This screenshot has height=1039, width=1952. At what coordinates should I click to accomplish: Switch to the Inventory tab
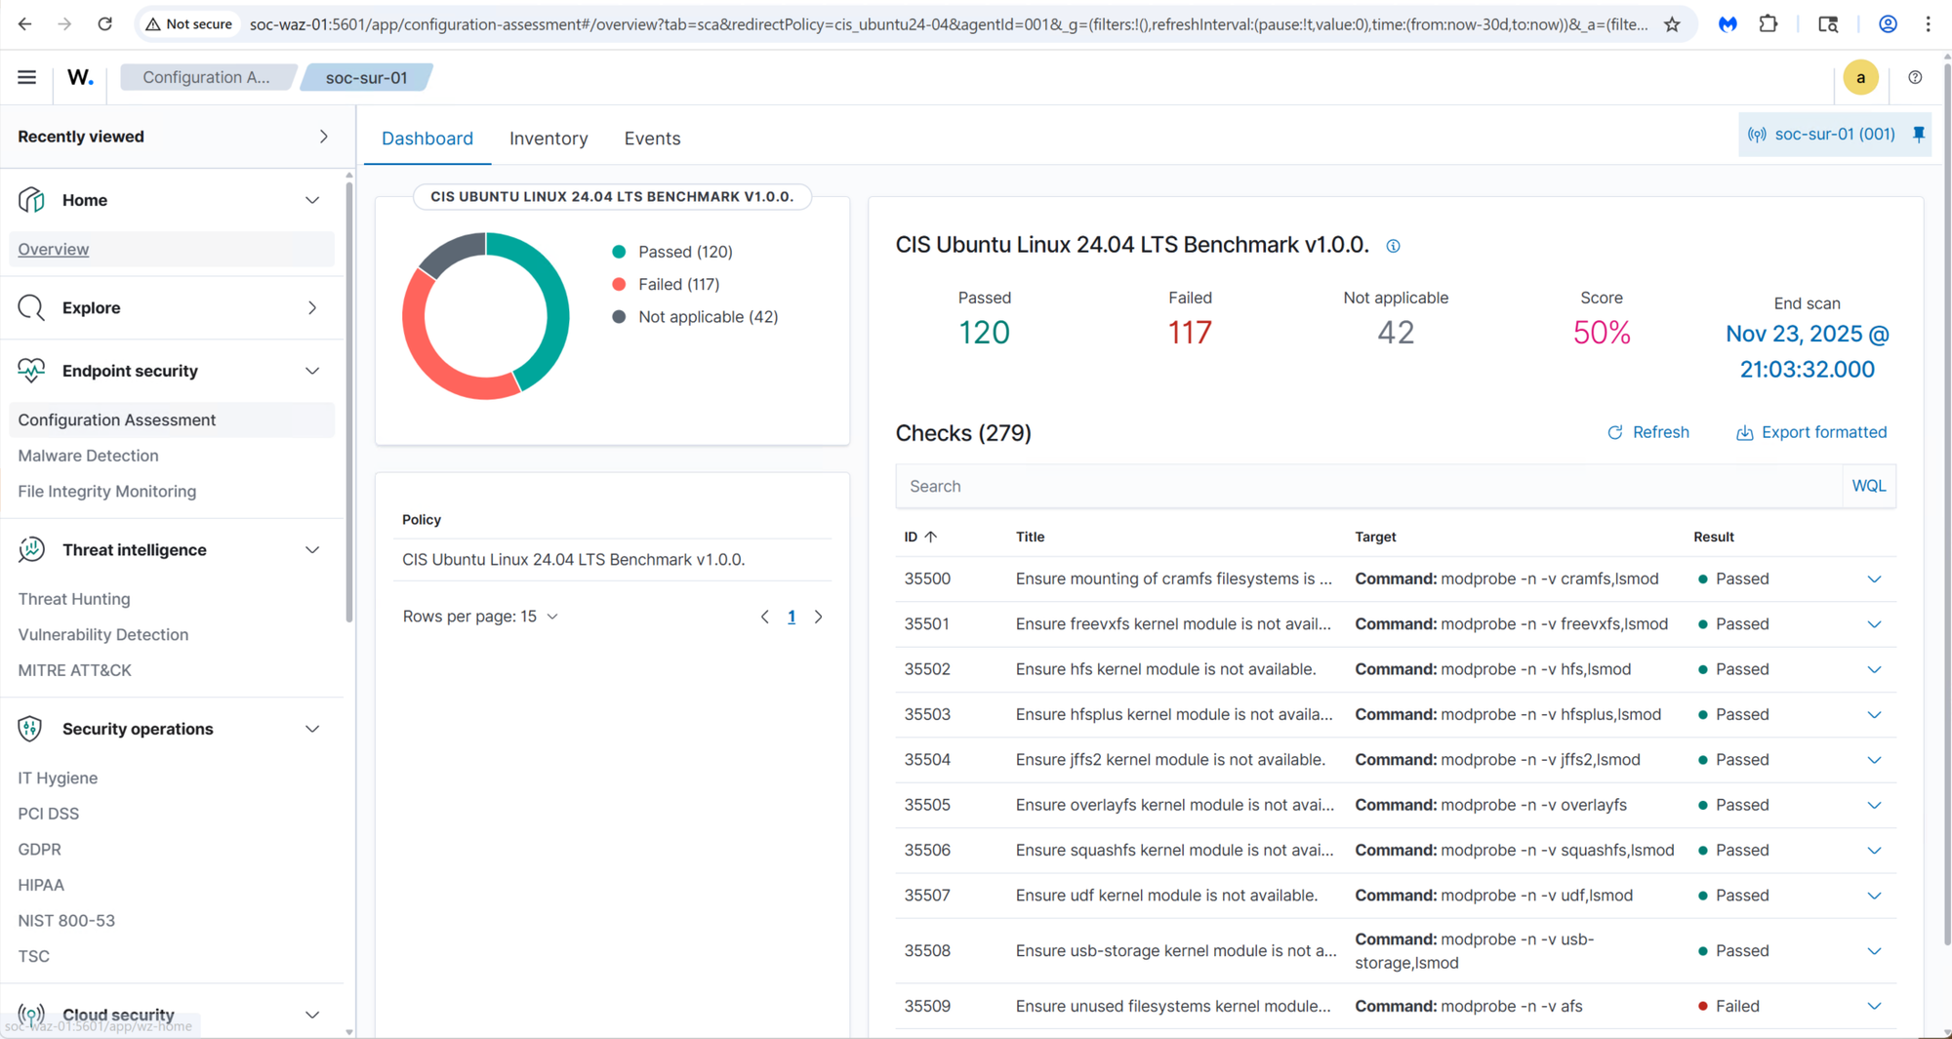click(x=549, y=139)
